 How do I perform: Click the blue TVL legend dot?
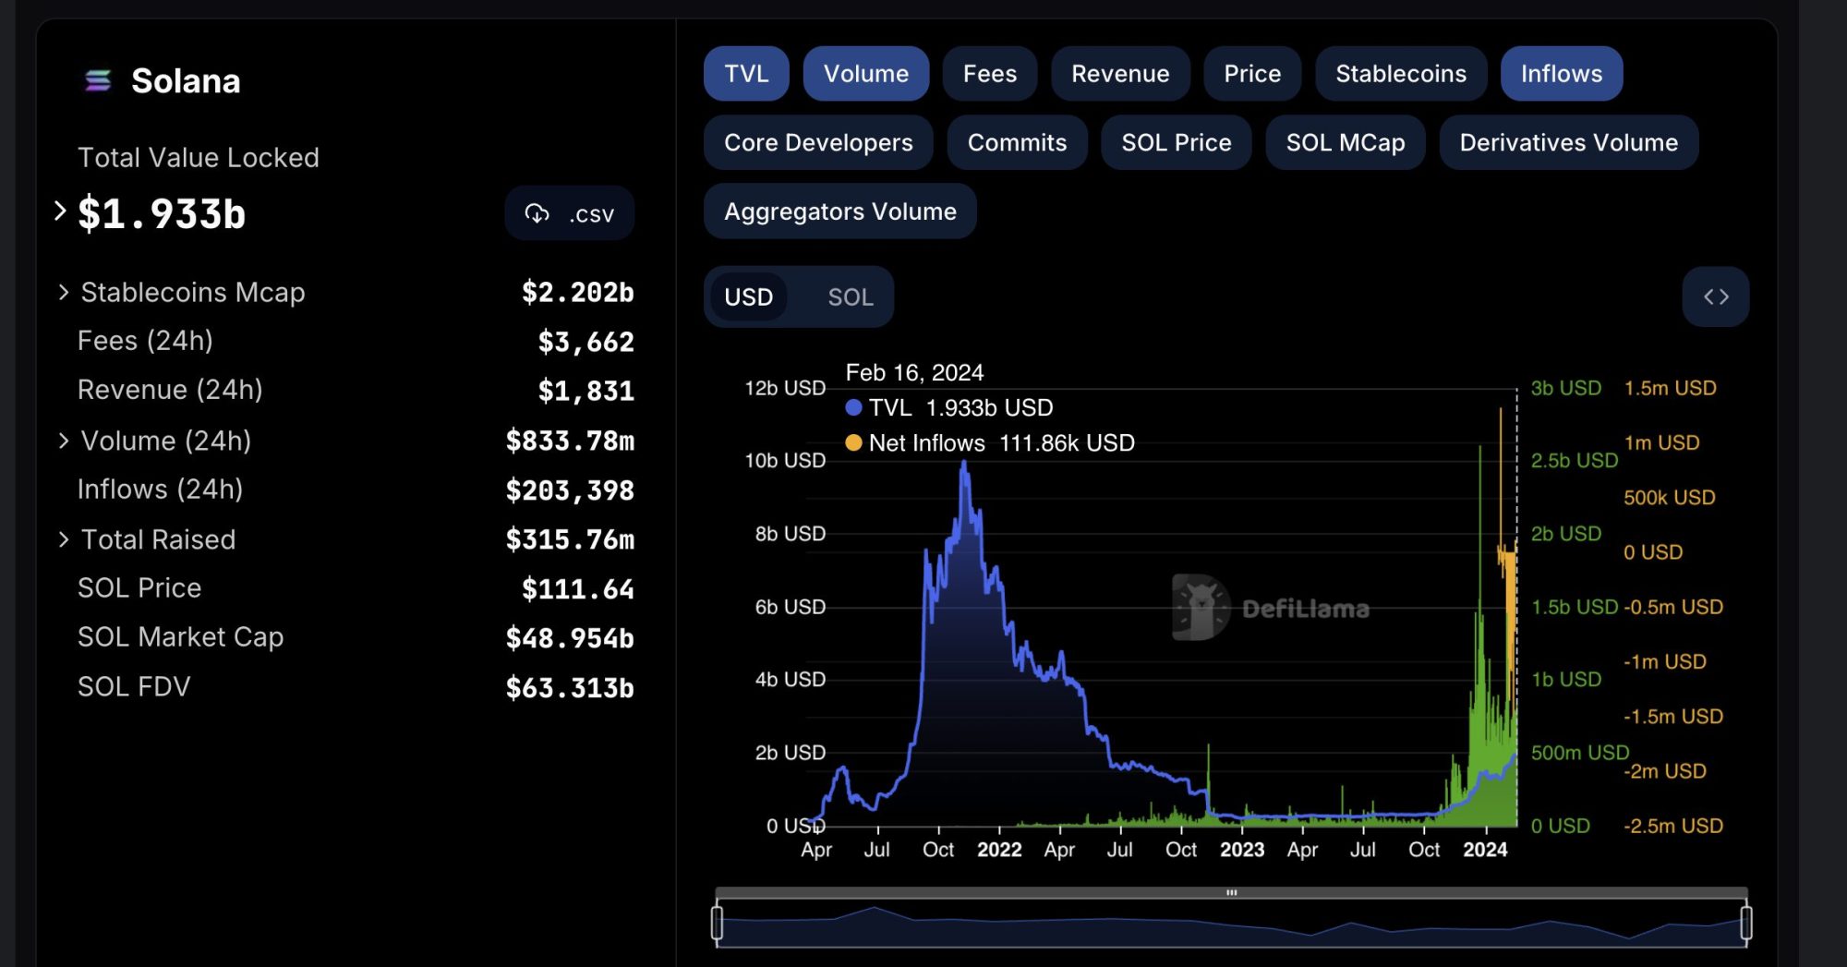coord(854,407)
